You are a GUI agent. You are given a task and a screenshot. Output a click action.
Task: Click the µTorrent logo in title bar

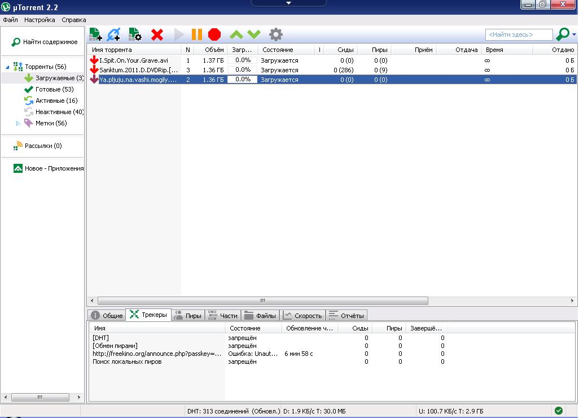6,7
